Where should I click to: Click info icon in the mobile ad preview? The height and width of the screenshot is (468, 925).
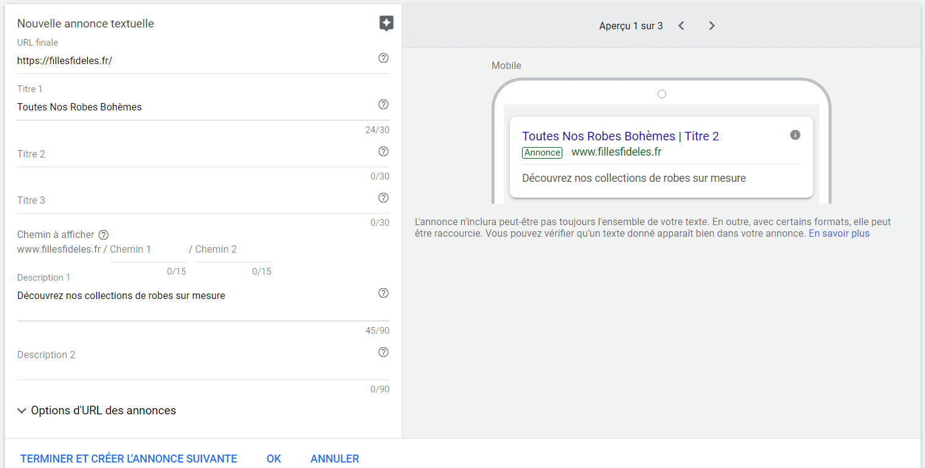click(795, 135)
